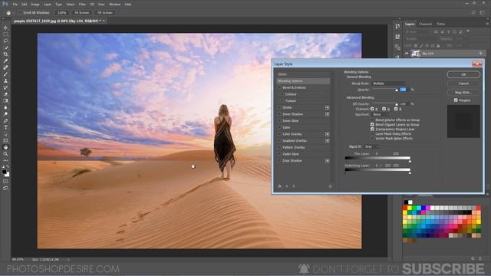Click the trash icon in Layer Style dialog
The image size is (491, 276).
(330, 186)
